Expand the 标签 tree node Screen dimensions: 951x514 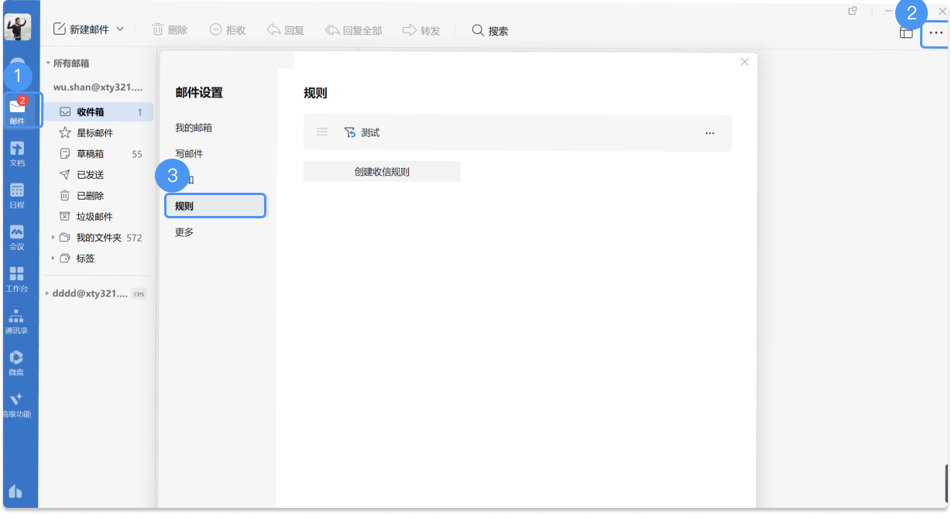pyautogui.click(x=53, y=259)
